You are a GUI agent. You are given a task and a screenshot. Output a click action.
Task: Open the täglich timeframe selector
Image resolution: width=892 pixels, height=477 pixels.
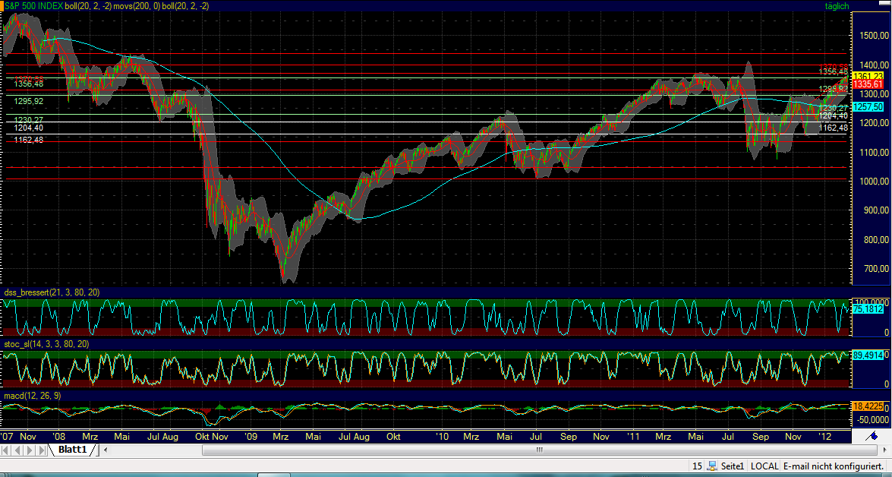[x=836, y=5]
